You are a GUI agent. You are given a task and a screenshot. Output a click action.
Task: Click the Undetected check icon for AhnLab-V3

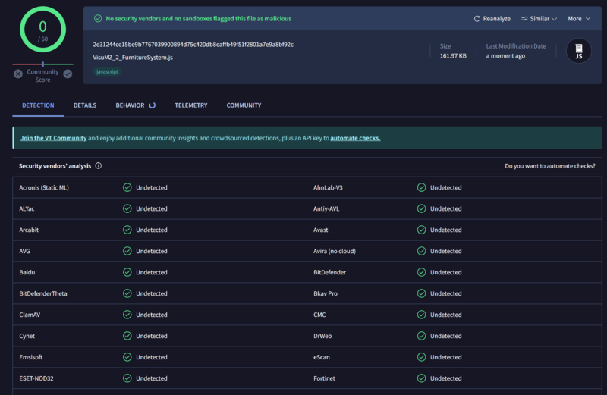pos(421,187)
